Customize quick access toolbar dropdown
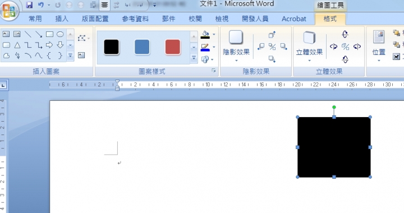The image size is (404, 213). pos(155,5)
